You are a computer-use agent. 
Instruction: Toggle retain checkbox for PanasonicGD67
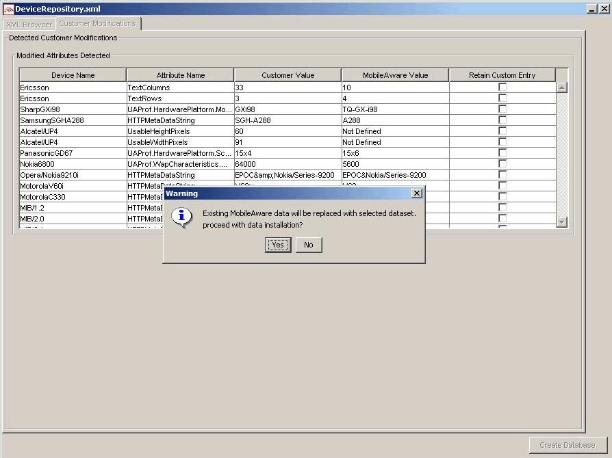[x=502, y=152]
